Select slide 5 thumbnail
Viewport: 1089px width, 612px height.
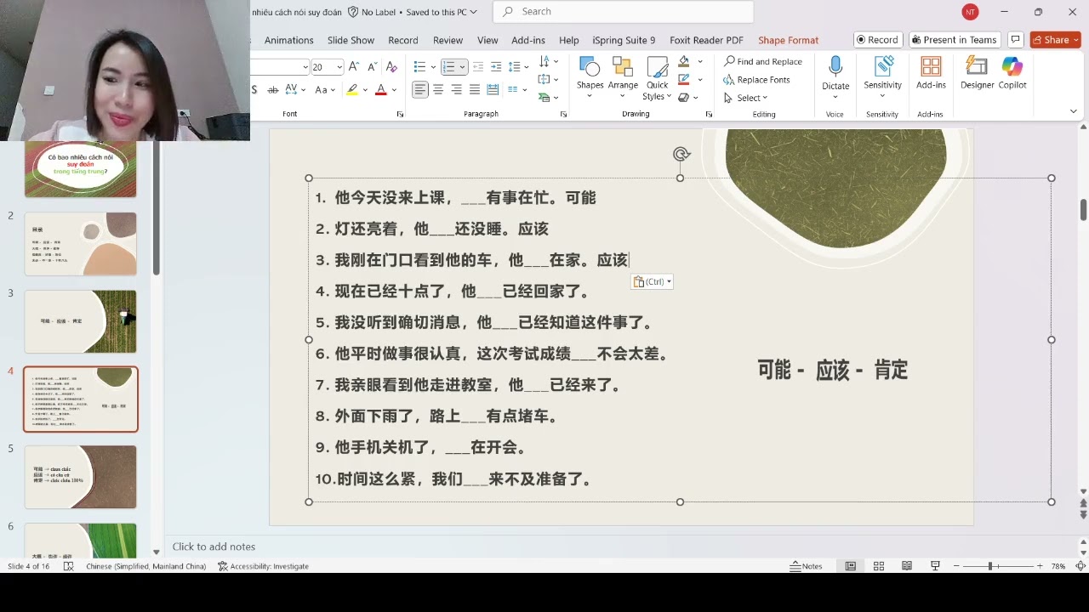click(x=81, y=477)
